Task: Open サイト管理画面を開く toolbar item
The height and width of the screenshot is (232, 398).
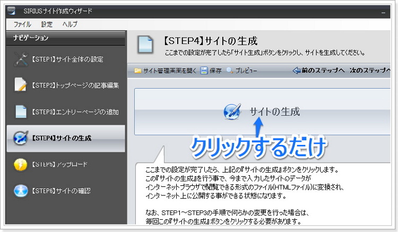Action: 170,71
